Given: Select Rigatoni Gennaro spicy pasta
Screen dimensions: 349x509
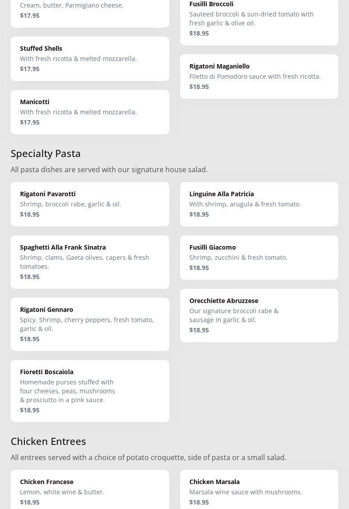Looking at the screenshot, I should pos(90,324).
